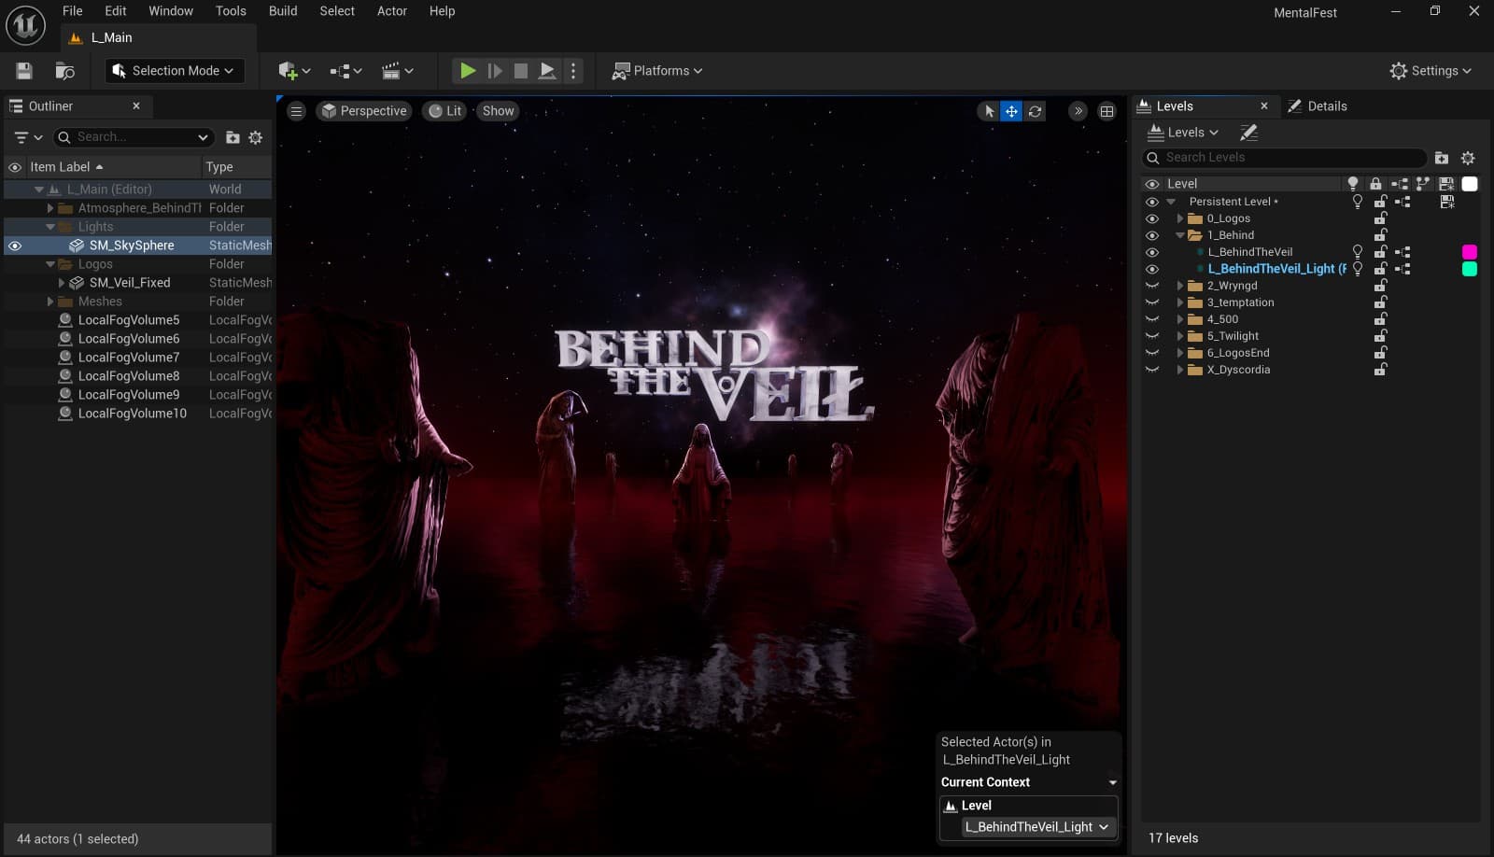This screenshot has height=857, width=1494.
Task: Show the hidden 2_Wryngd folder
Action: coord(1151,286)
